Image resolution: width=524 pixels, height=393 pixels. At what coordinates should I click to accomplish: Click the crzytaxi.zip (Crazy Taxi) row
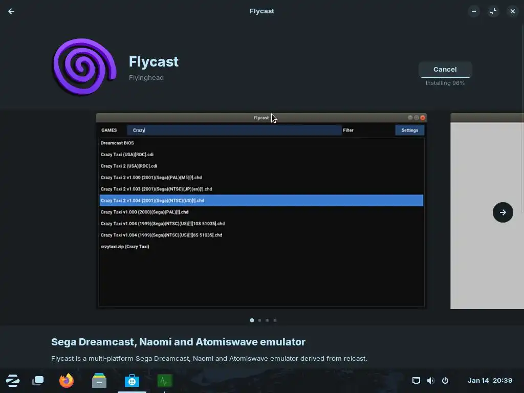tap(261, 247)
